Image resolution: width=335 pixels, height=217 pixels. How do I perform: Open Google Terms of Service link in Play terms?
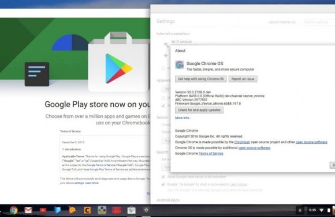tap(101, 165)
